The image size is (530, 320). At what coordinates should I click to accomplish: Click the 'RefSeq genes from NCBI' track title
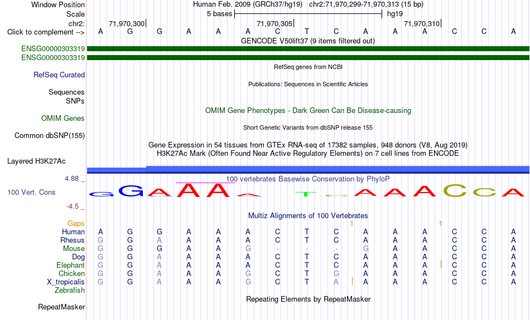pyautogui.click(x=308, y=67)
